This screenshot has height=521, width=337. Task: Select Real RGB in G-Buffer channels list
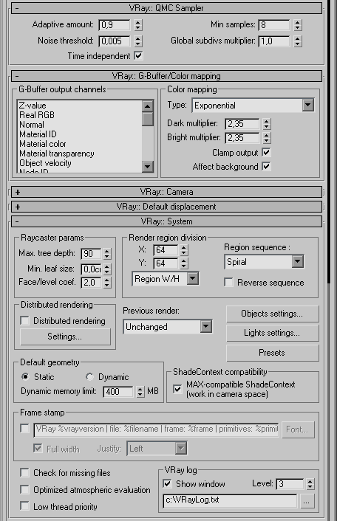(37, 115)
